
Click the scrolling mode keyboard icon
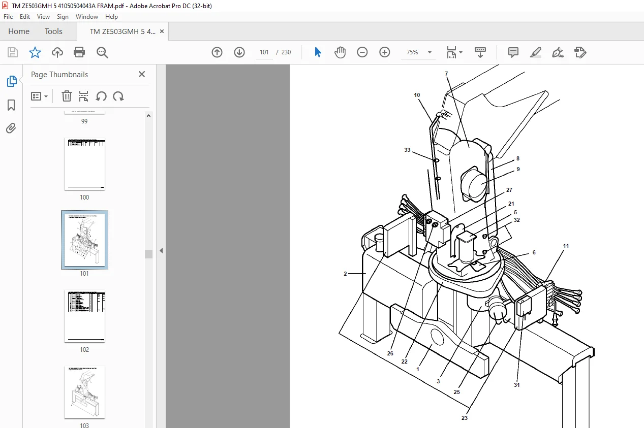pyautogui.click(x=480, y=52)
